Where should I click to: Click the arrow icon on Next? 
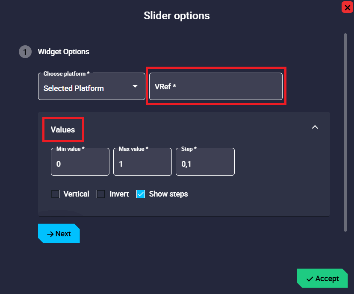pyautogui.click(x=50, y=234)
